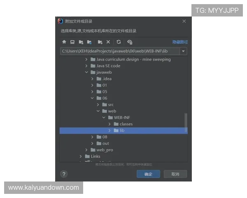Select the Java SE code folder
This screenshot has height=198, width=247.
click(108, 66)
